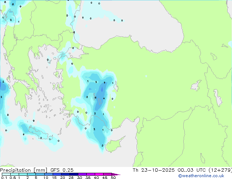Click the '25' legend scale label
Image resolution: width=232 pixels, height=179 pixels.
(71, 178)
